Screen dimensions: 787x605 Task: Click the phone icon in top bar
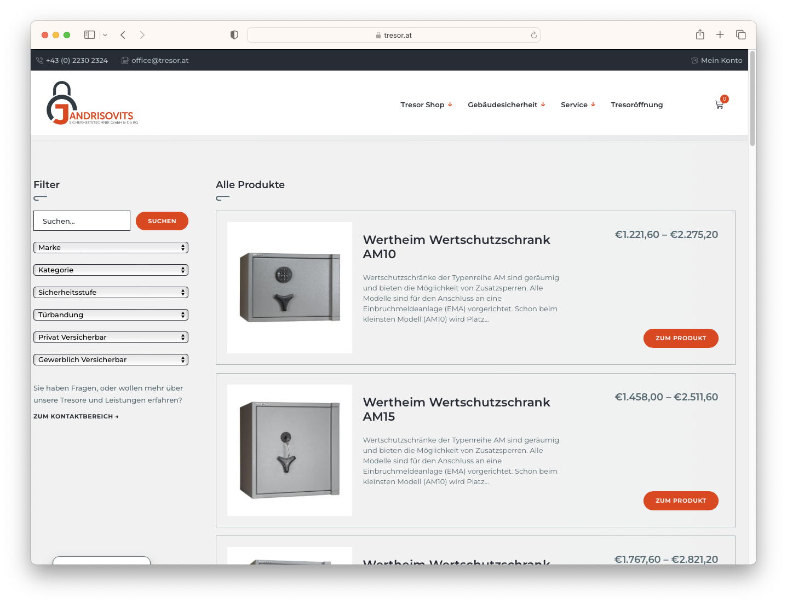click(x=39, y=60)
